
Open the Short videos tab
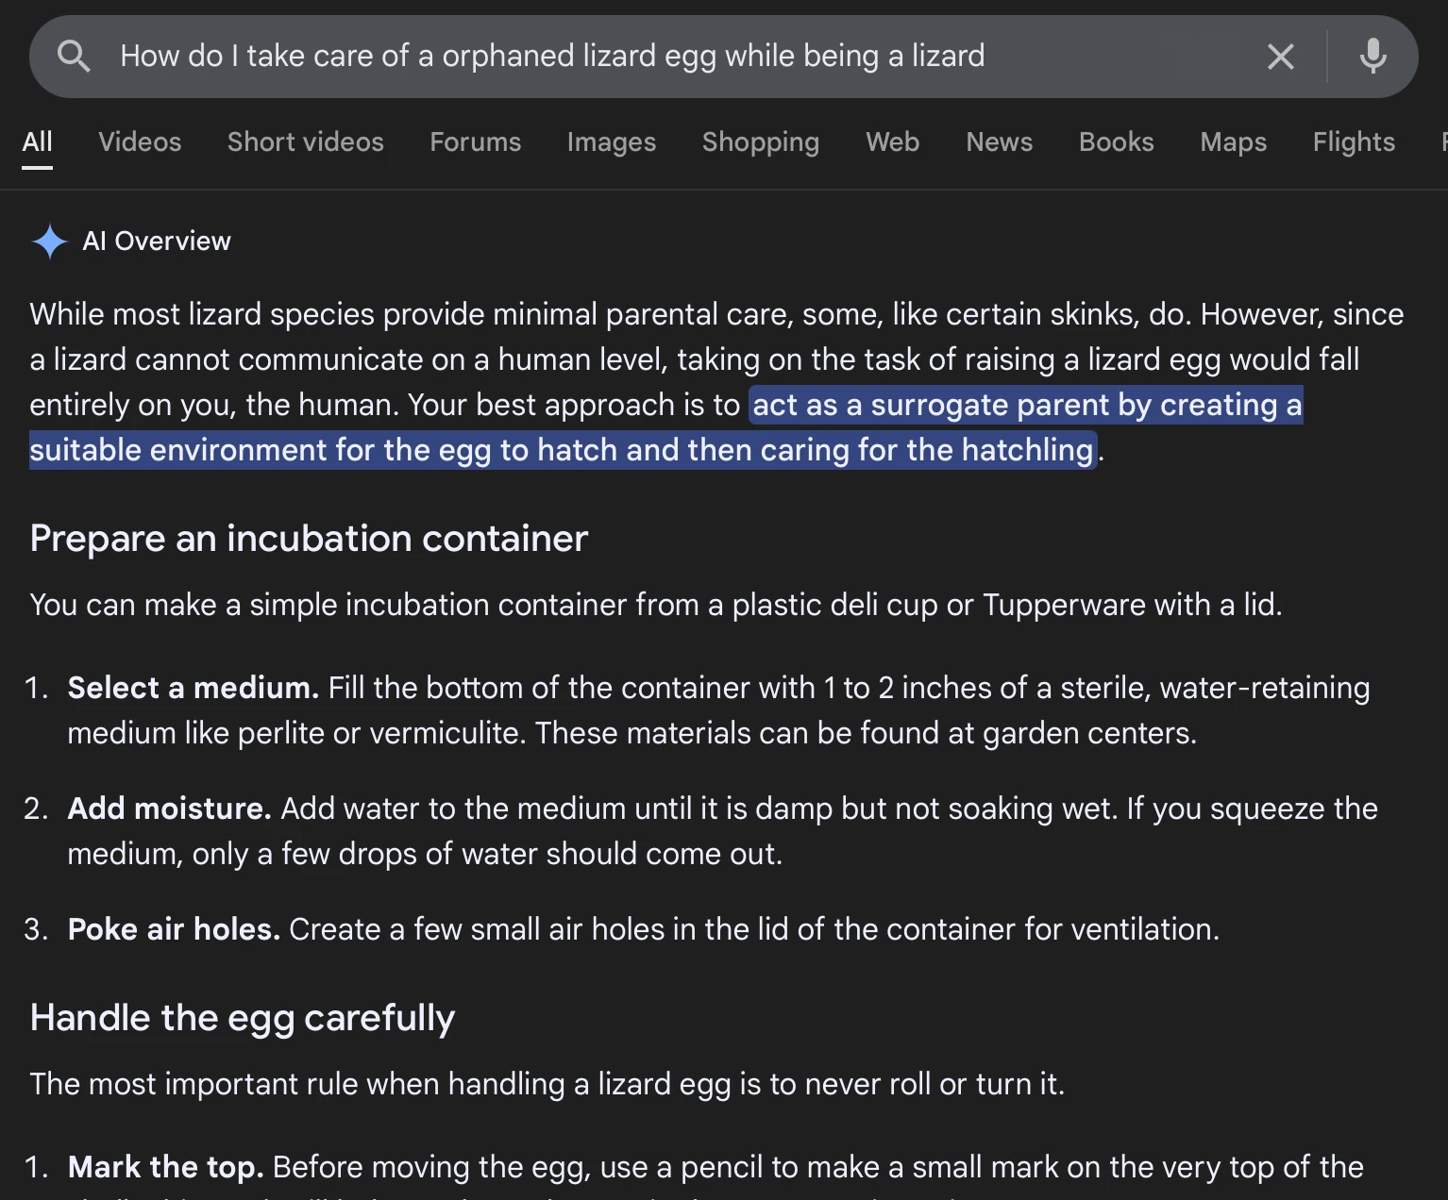pyautogui.click(x=305, y=142)
